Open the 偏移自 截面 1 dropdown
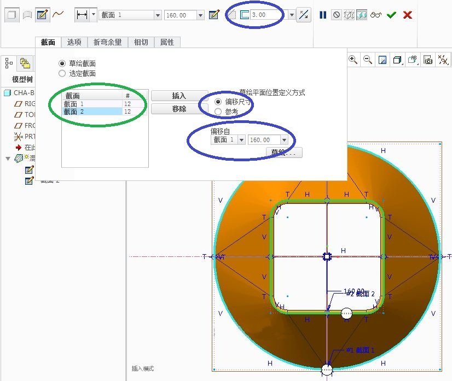The height and width of the screenshot is (381, 452). (x=241, y=140)
